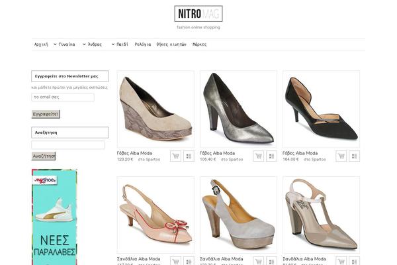This screenshot has width=397, height=265.
Task: Add the 106.40 € Alba Moda pumps to cart
Action: (258, 156)
